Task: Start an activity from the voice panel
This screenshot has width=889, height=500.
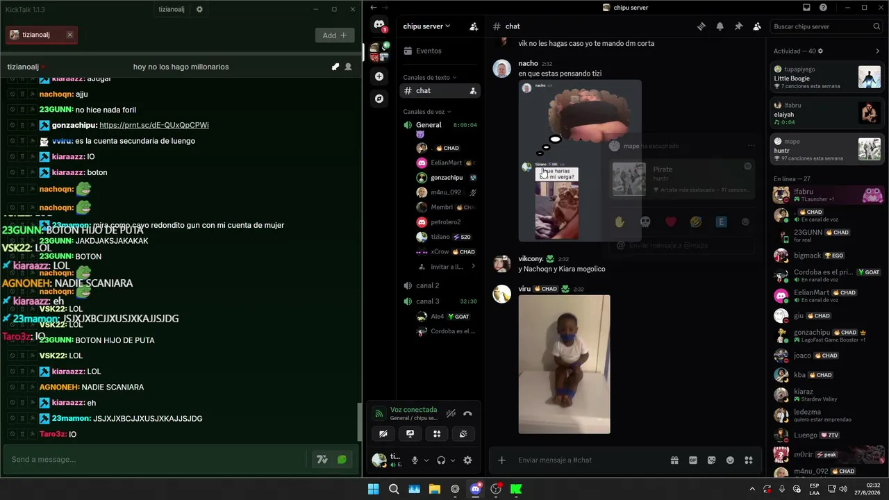Action: tap(437, 434)
